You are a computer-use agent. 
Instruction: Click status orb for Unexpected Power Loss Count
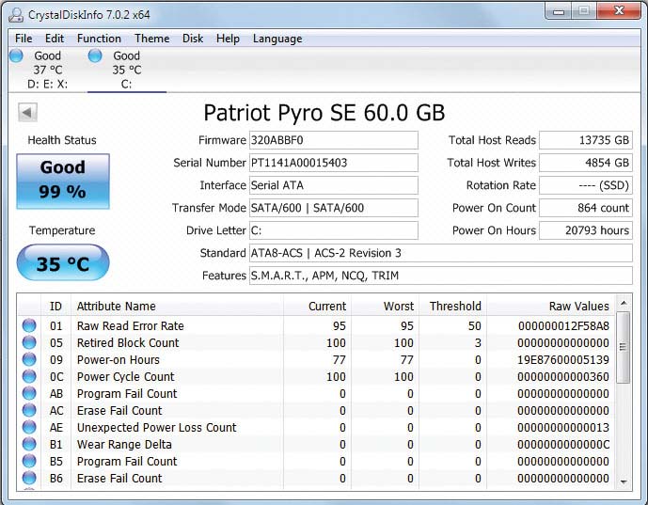tap(29, 427)
